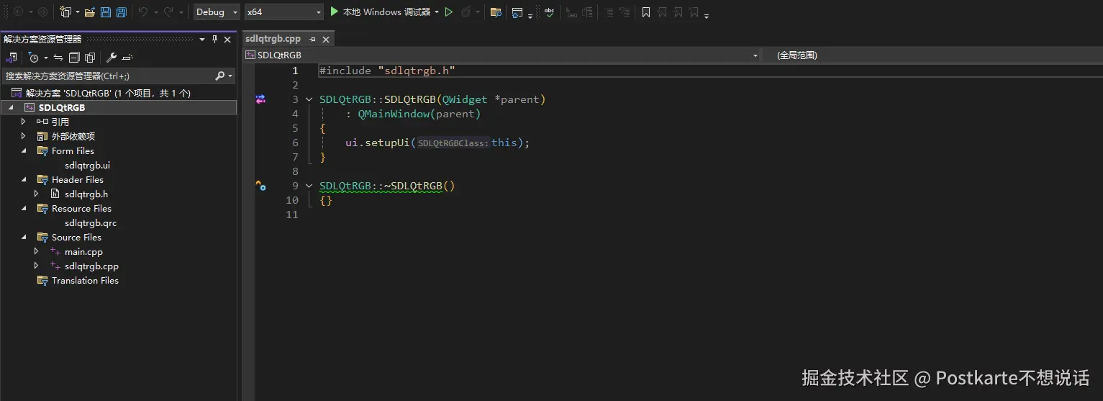Expand the 外部依赖项 node
This screenshot has height=401, width=1103.
pyautogui.click(x=23, y=136)
